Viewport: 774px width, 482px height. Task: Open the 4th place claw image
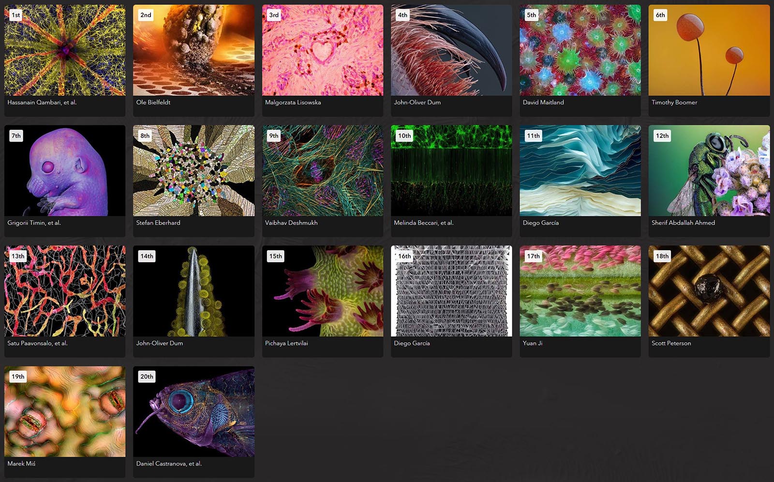pyautogui.click(x=451, y=50)
